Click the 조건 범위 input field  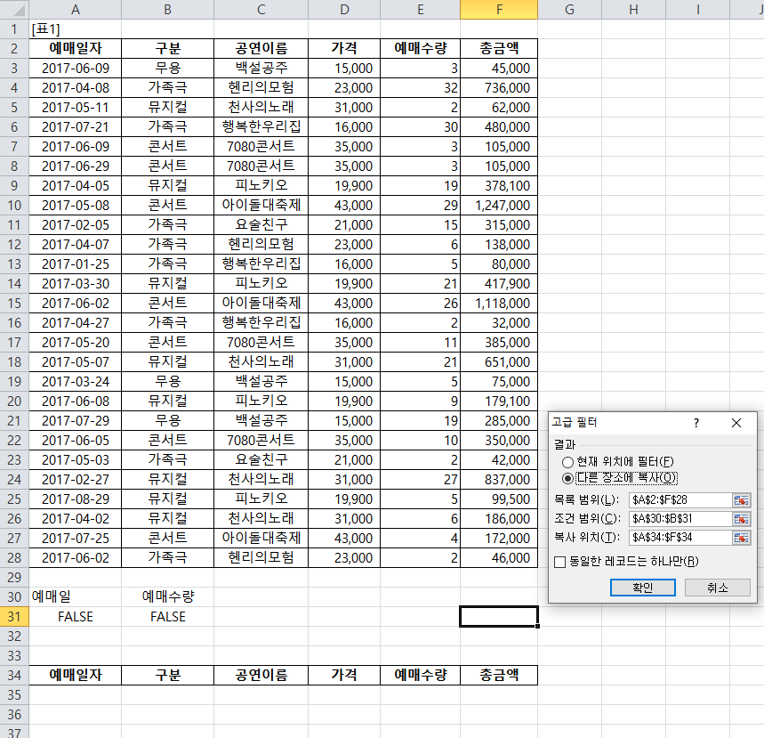pos(679,518)
